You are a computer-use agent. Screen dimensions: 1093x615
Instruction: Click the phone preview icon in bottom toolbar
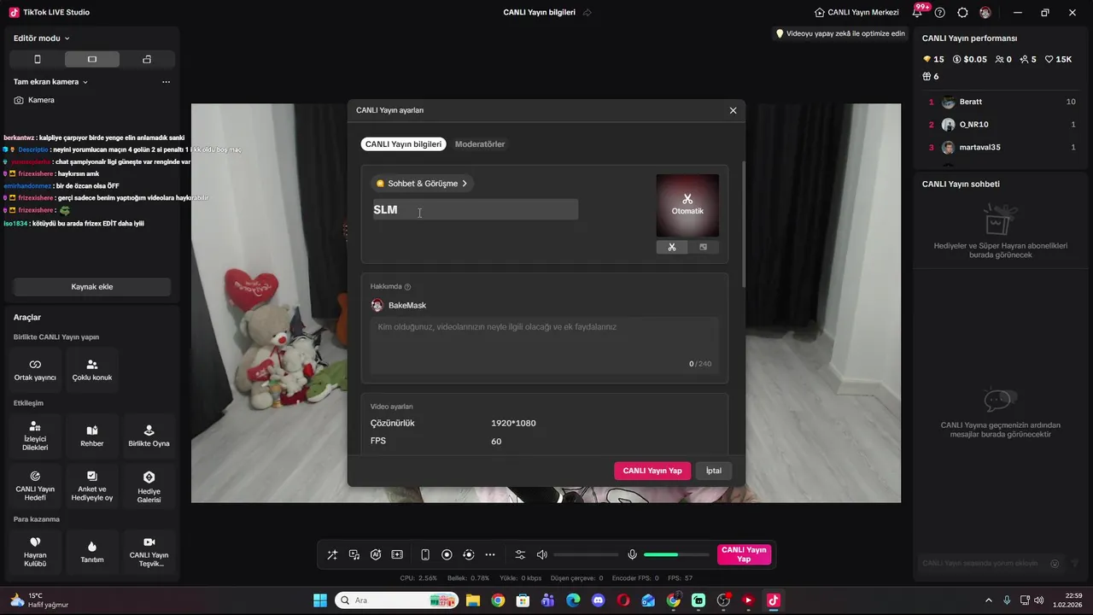[425, 554]
